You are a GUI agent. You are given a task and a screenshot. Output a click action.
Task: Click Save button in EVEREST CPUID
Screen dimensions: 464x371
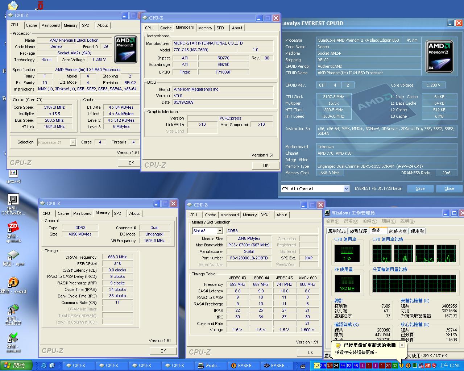pyautogui.click(x=420, y=188)
